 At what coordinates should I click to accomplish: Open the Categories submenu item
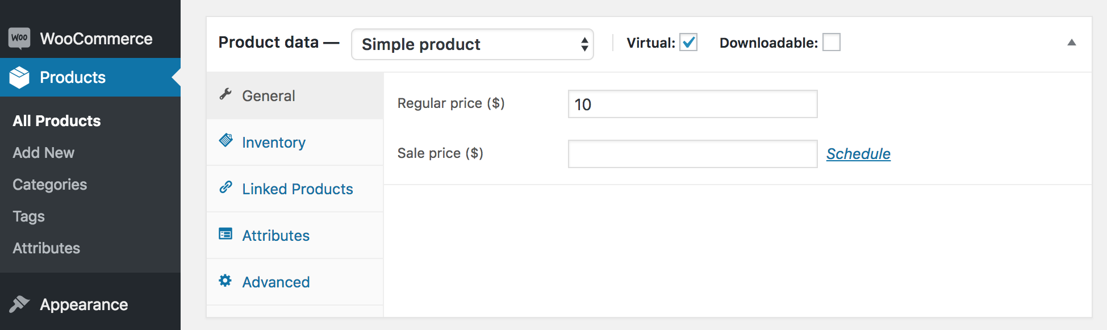(x=50, y=185)
